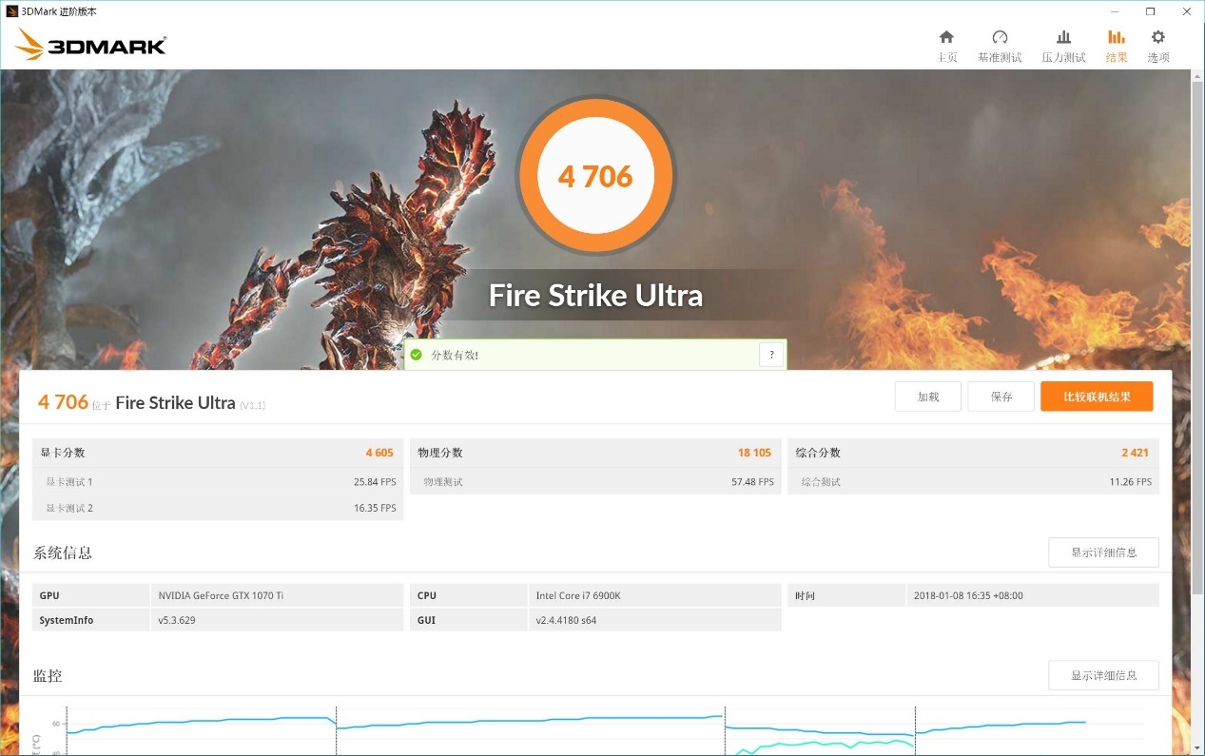Click the NVIDIA GeForce GTX 1070 Ti value
This screenshot has height=756, width=1205.
pos(221,595)
